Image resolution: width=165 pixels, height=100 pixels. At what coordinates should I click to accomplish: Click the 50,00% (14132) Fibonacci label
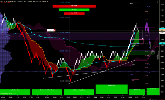click(65, 17)
